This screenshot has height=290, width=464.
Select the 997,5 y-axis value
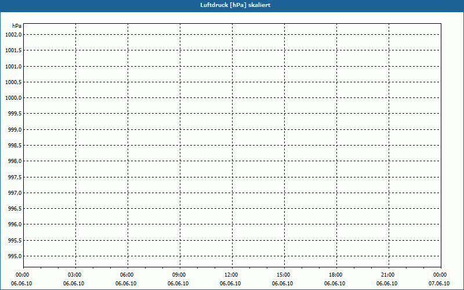click(x=14, y=177)
